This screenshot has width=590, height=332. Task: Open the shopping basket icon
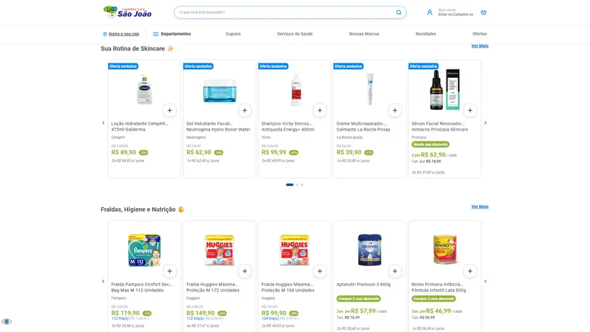pyautogui.click(x=483, y=13)
